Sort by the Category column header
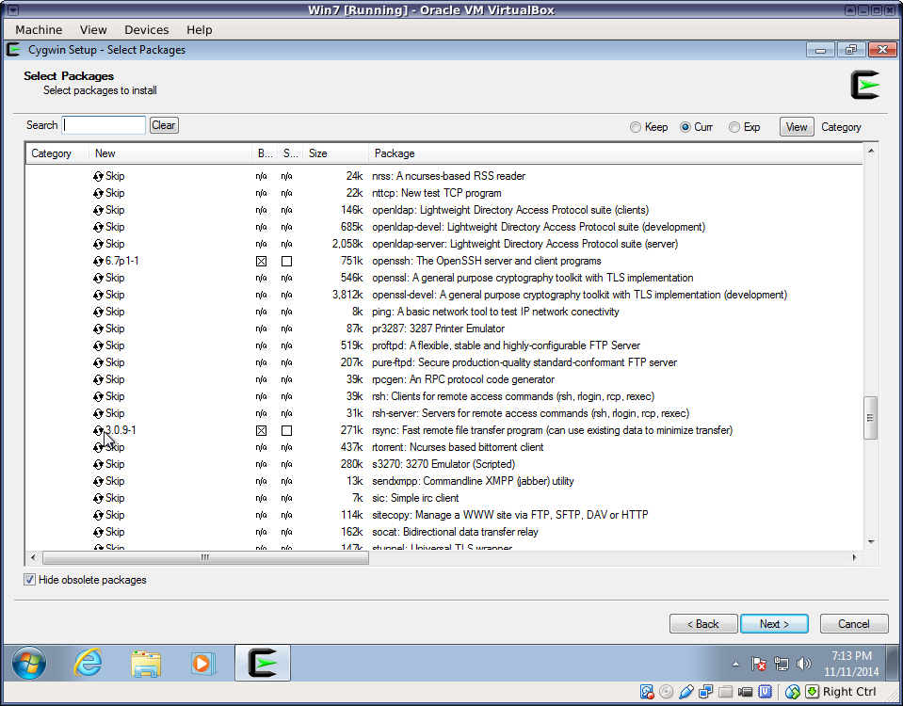This screenshot has height=706, width=903. (57, 153)
